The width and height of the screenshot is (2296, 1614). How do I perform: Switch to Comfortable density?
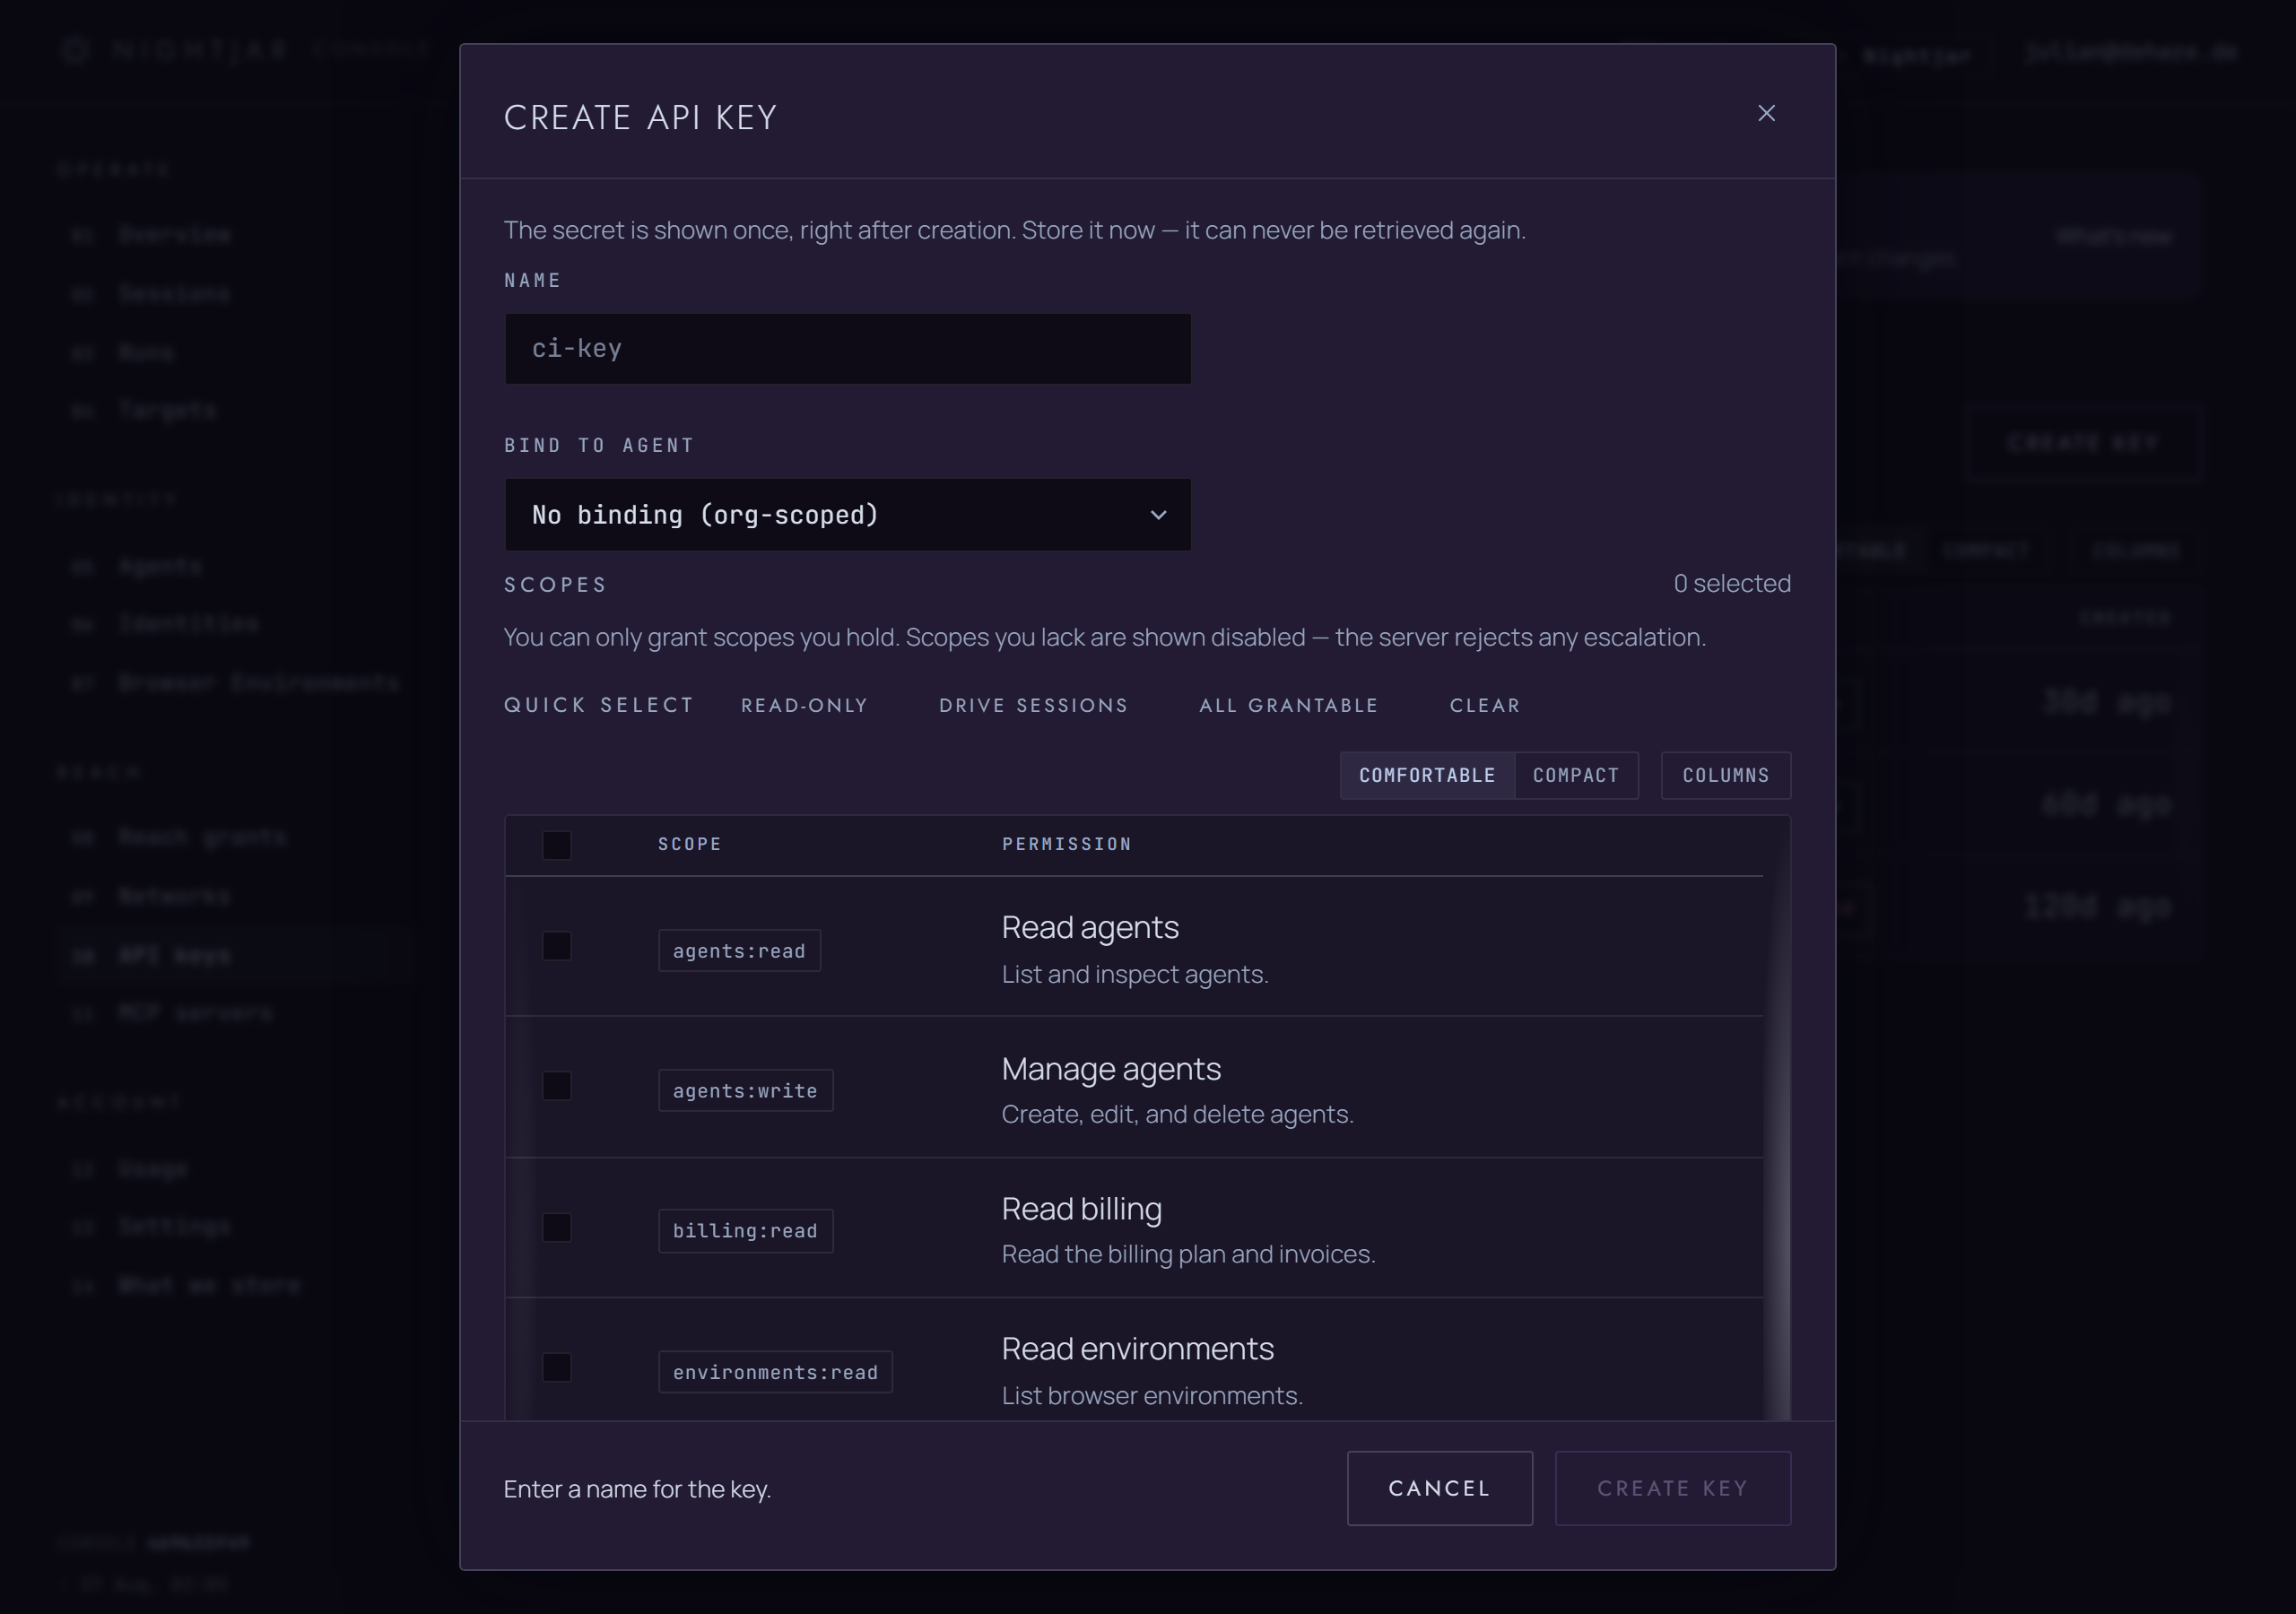pos(1427,776)
